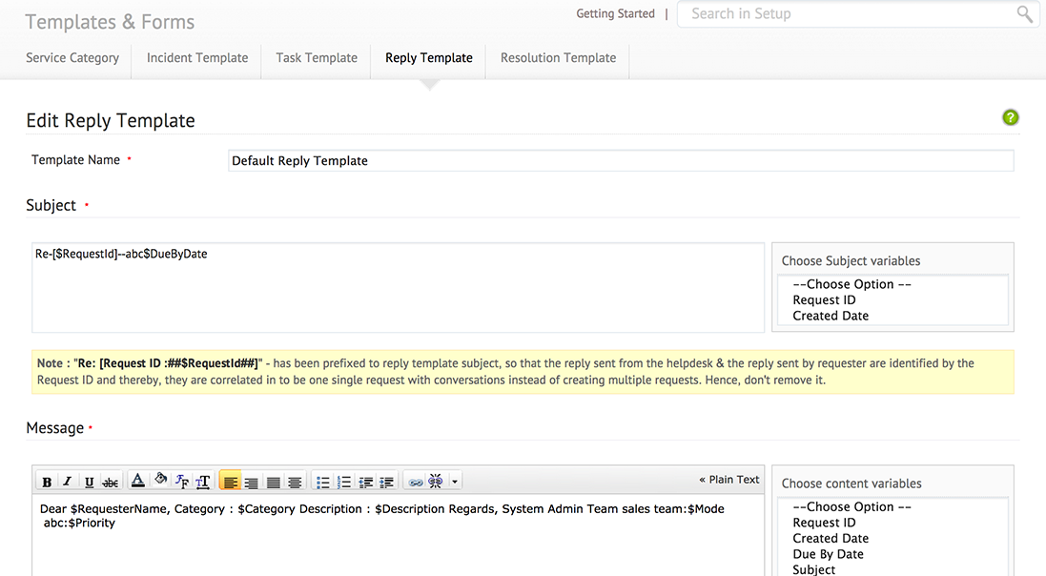The height and width of the screenshot is (576, 1046).
Task: Expand the toolbar's small dropdown arrow
Action: click(x=455, y=482)
